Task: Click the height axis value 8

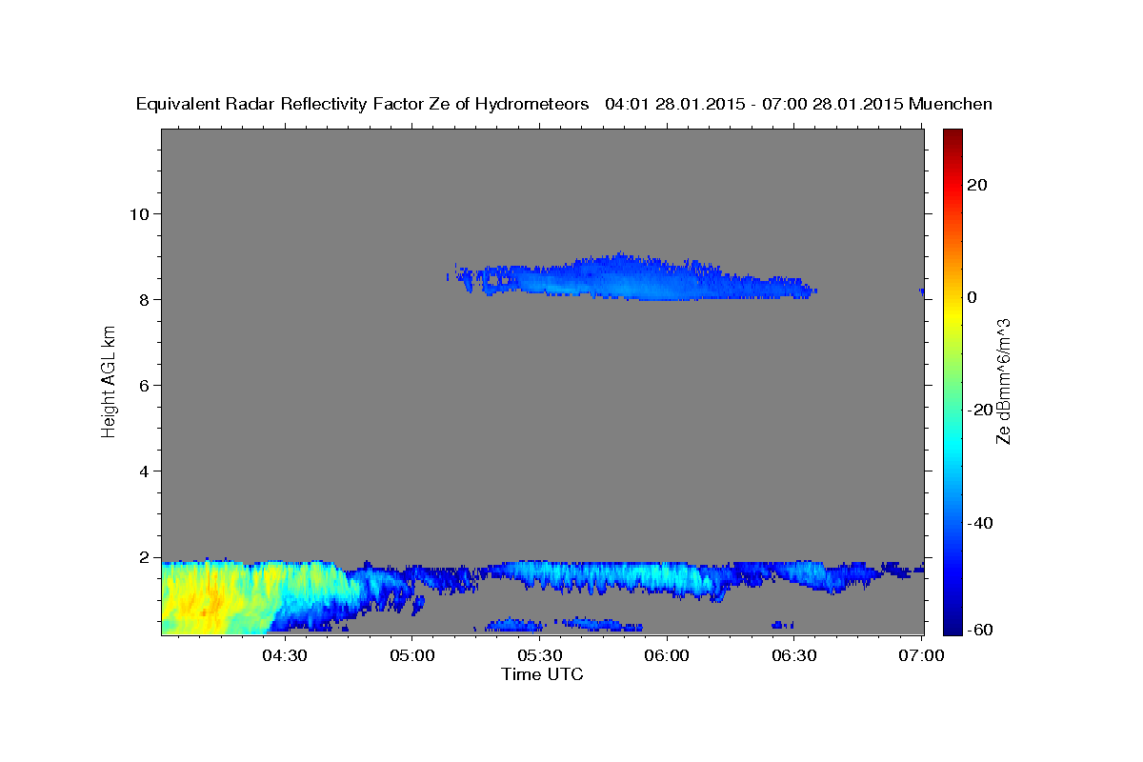Action: (142, 299)
